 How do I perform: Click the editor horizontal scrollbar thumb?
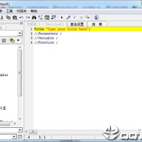click(33, 132)
